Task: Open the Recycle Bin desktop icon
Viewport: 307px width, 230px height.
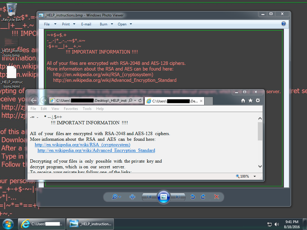Action: tap(11, 12)
